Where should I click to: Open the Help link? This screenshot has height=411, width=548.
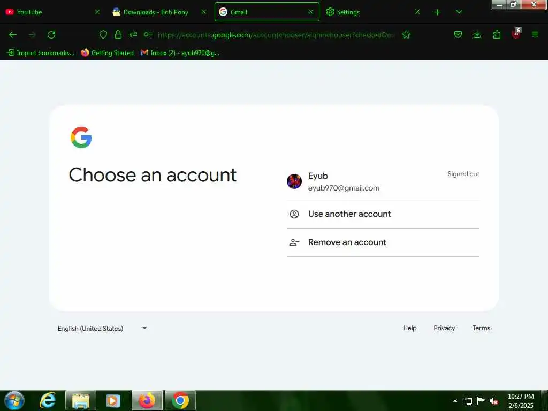click(x=409, y=328)
